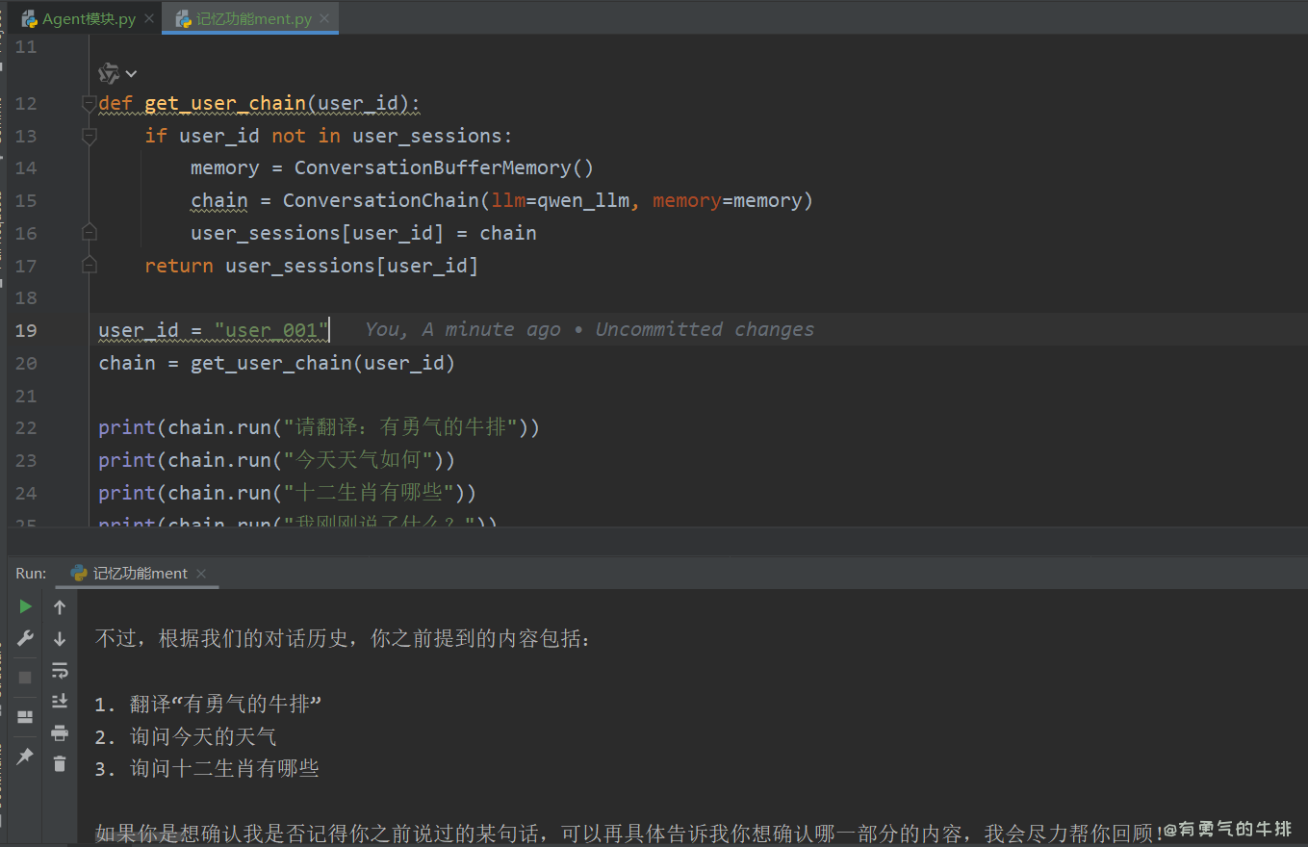
Task: Select the 记忆功能ment.py editor tab
Action: [253, 19]
